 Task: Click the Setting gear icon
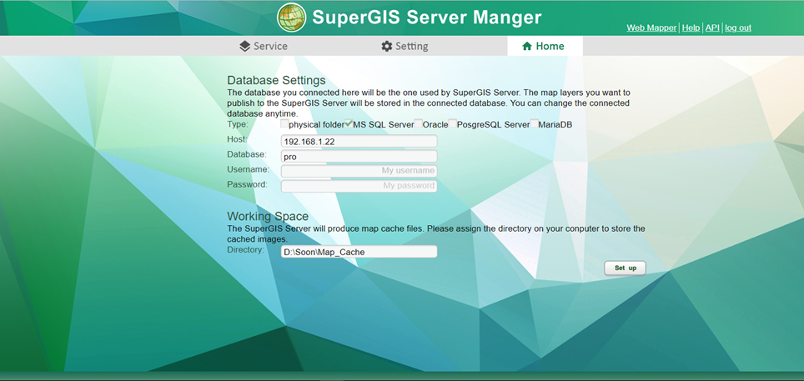(x=387, y=46)
